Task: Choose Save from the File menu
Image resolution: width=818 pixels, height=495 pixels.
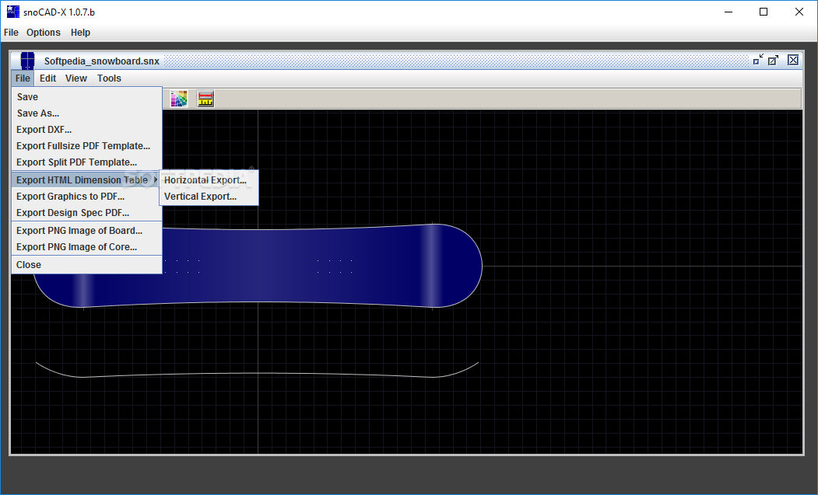Action: pos(86,97)
